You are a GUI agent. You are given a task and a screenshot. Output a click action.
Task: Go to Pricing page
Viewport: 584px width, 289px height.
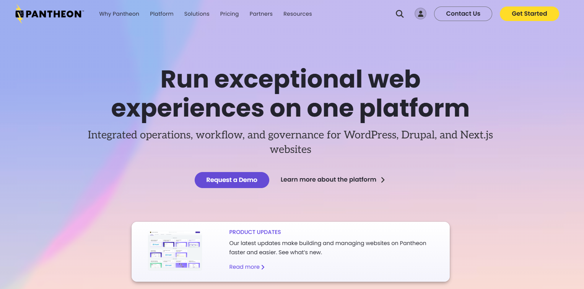[x=229, y=14]
